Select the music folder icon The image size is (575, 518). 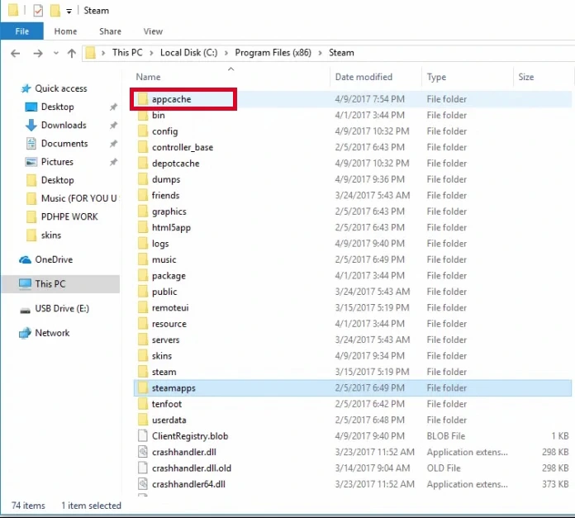tap(143, 260)
